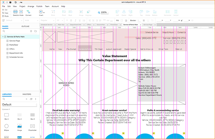Open the Publish menu
This screenshot has width=215, height=139.
point(39,6)
